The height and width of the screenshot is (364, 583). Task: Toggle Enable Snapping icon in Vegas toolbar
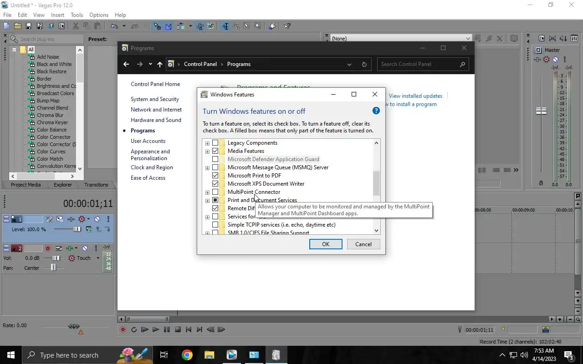pos(157,26)
